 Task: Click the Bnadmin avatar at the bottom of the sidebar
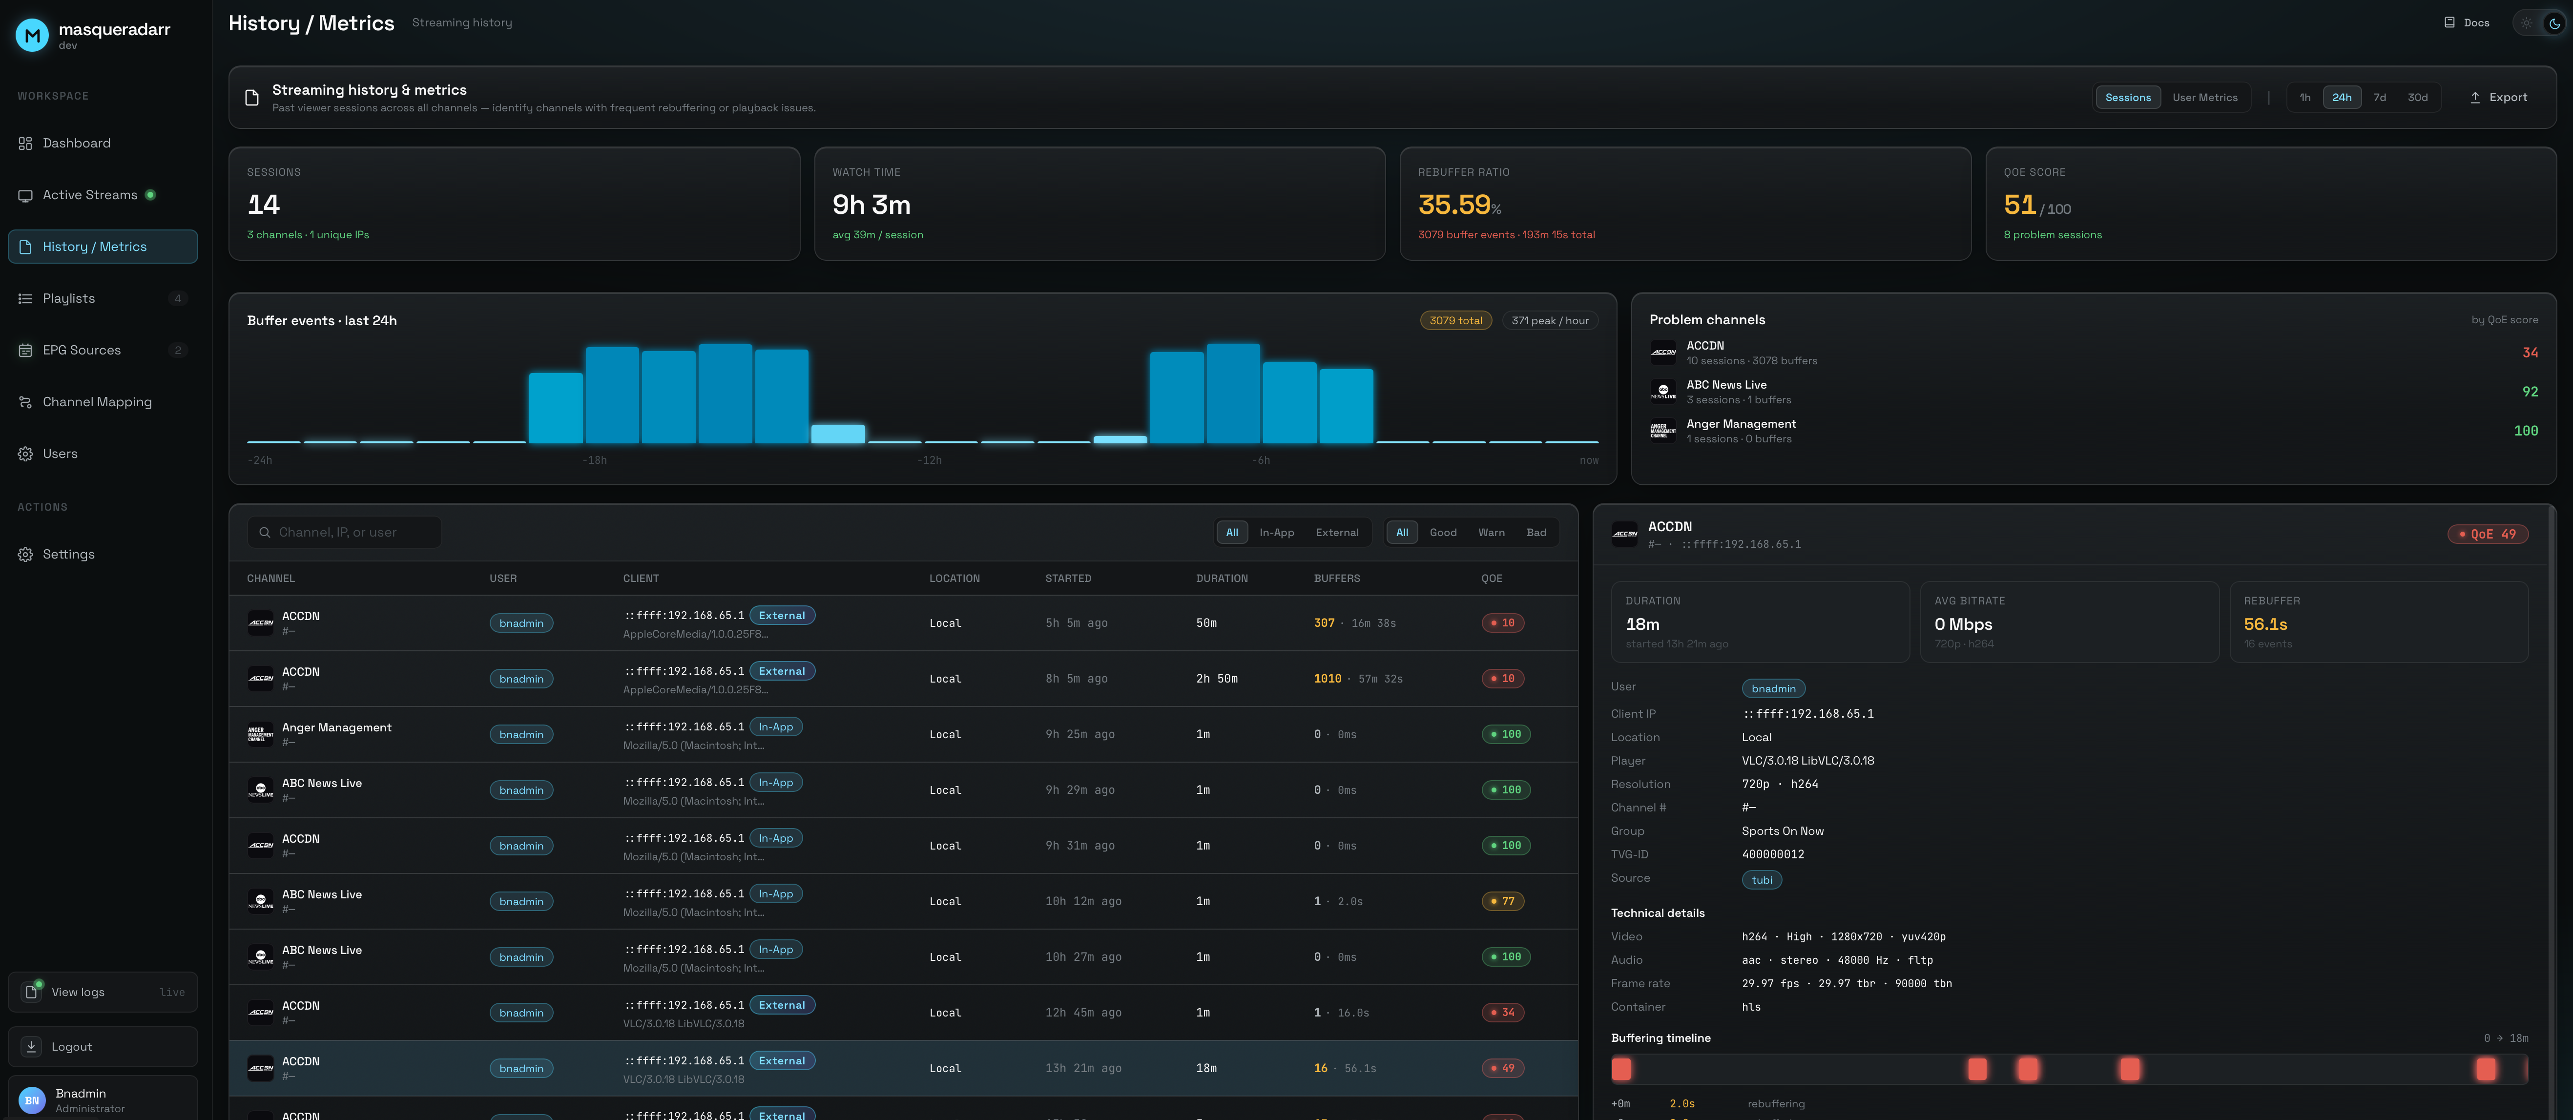[x=32, y=1100]
